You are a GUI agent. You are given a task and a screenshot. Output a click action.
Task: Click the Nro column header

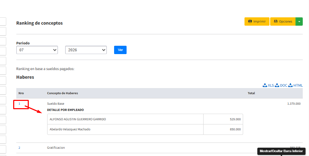pyautogui.click(x=21, y=93)
